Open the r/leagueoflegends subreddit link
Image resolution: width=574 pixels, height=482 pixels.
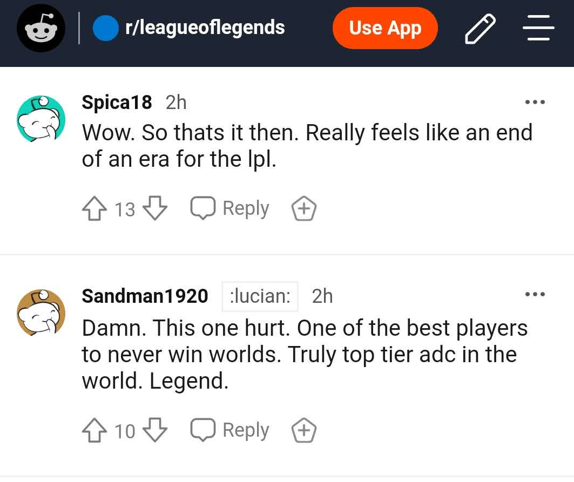[x=205, y=28]
